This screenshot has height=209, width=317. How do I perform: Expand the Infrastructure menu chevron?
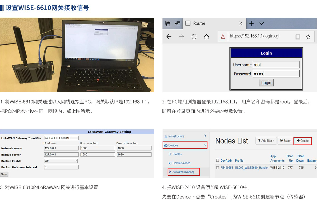[205, 136]
